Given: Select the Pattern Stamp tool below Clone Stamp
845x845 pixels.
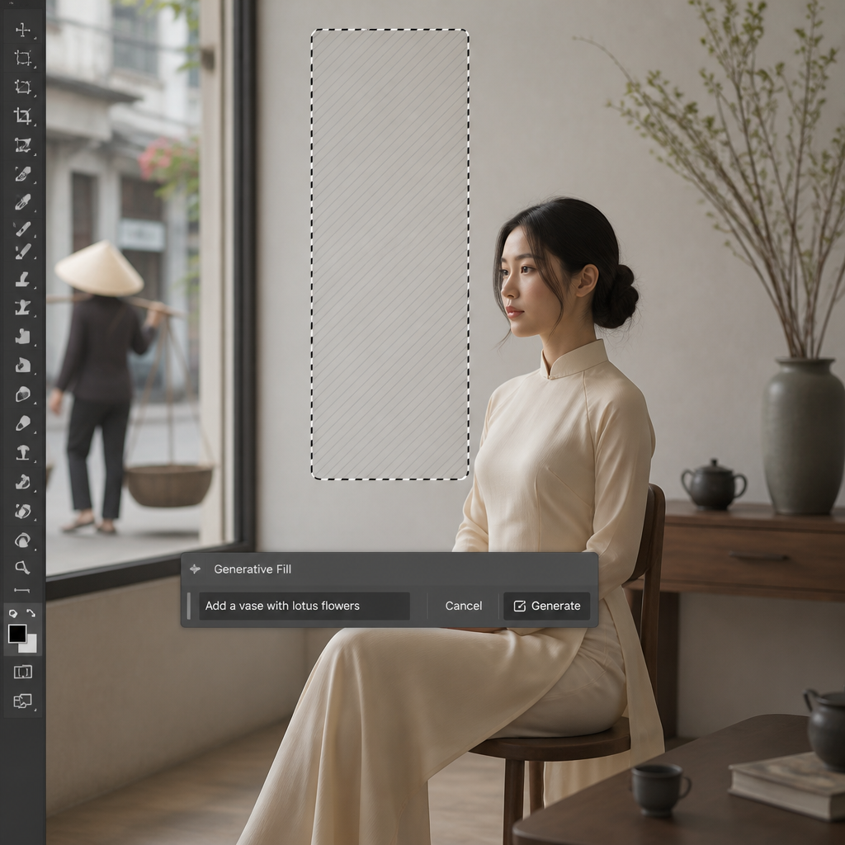Looking at the screenshot, I should 22,308.
